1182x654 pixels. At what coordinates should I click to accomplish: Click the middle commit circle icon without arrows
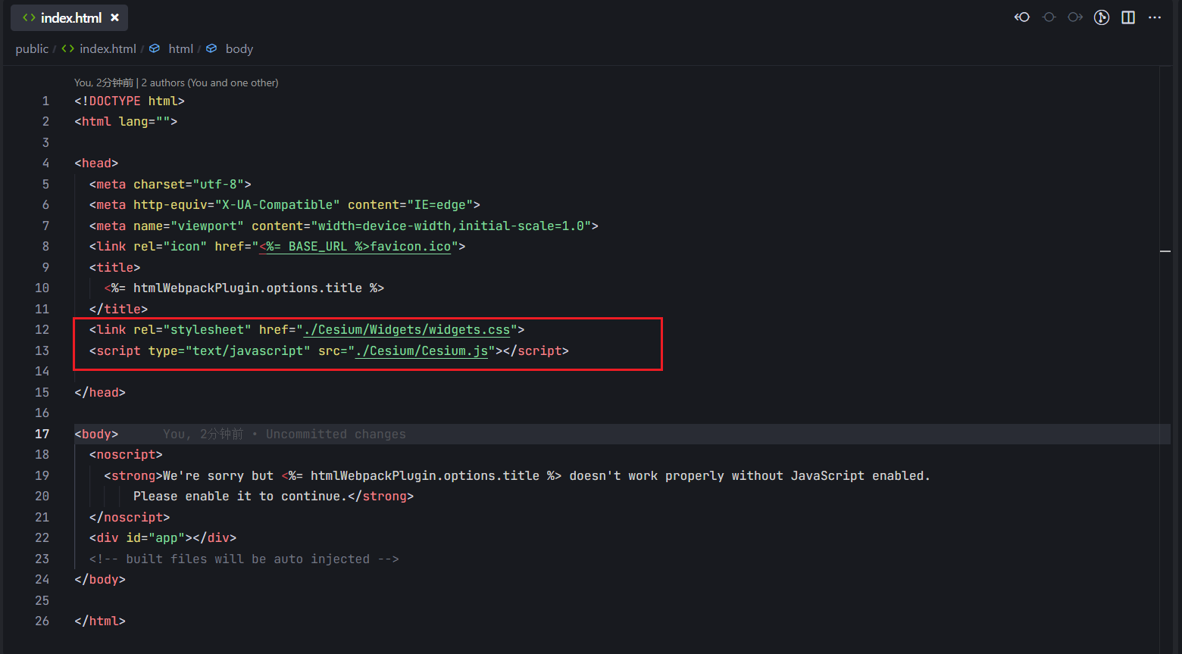(x=1049, y=17)
